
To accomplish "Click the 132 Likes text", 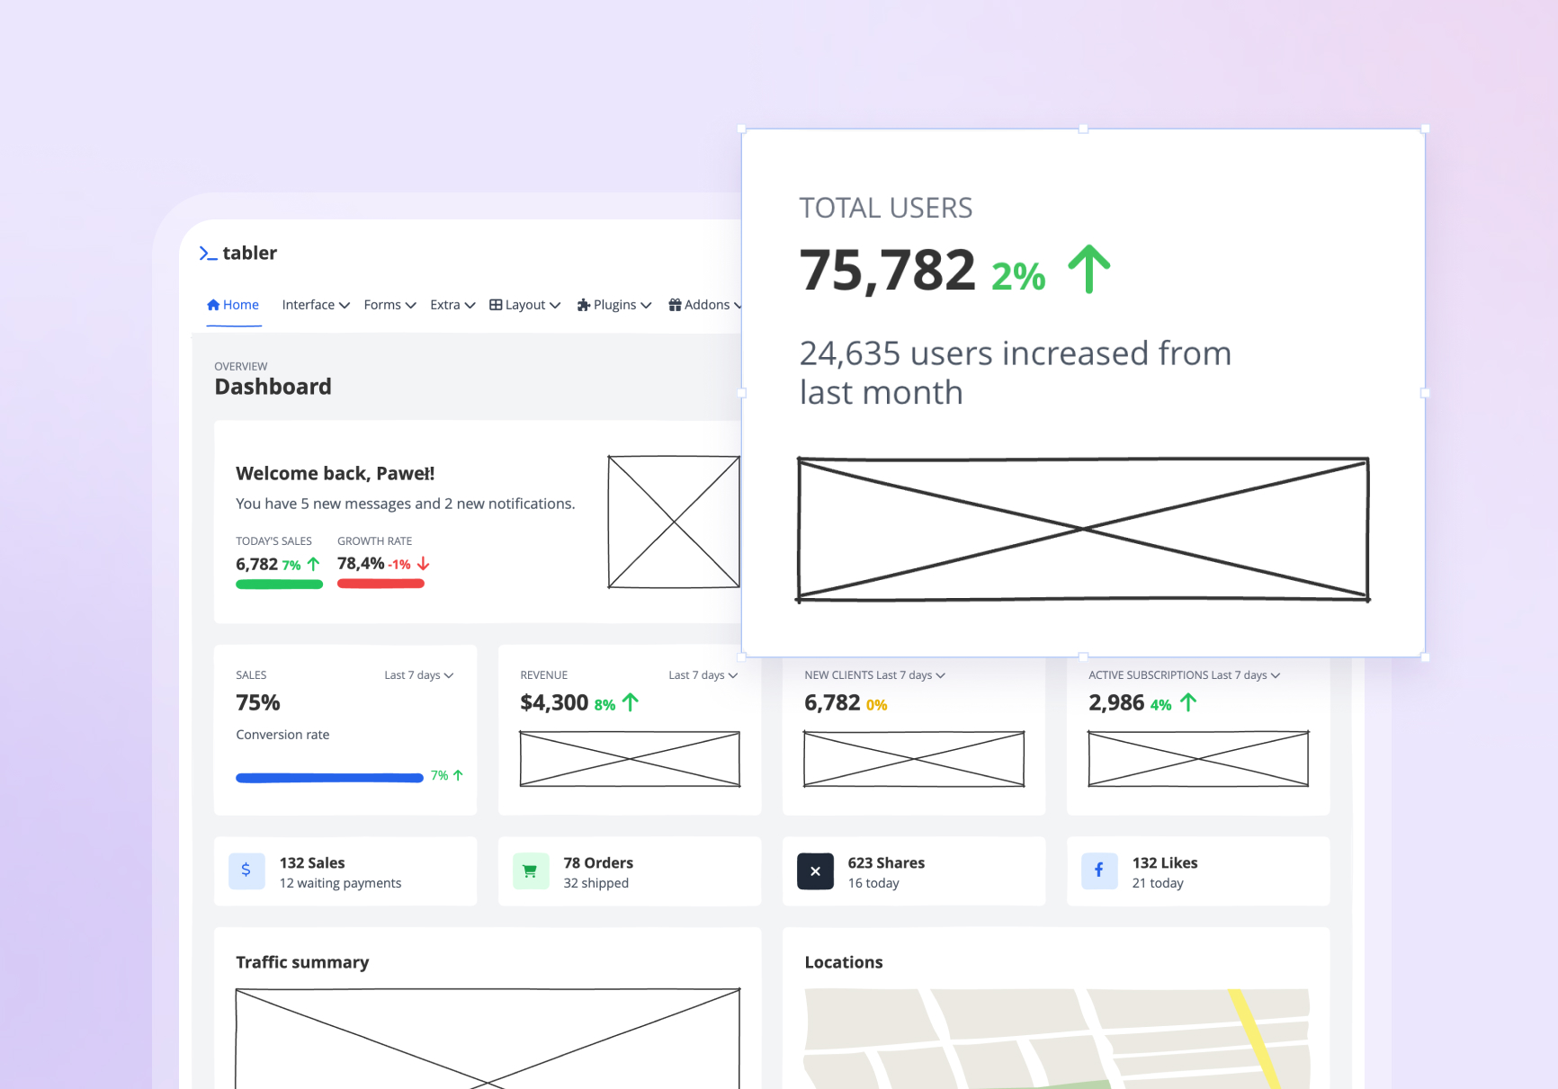I will pos(1165,862).
